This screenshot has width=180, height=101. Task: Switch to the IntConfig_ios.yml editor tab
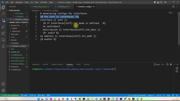(40, 7)
